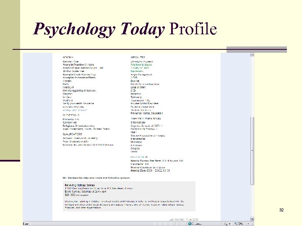Click the 'Anger Management' specialty text
This screenshot has width=302, height=226.
141,74
